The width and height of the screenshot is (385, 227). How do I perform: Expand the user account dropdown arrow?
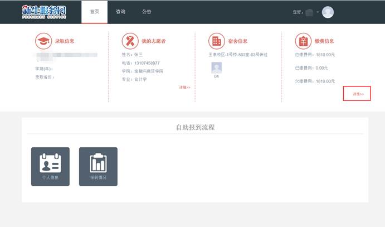318,12
